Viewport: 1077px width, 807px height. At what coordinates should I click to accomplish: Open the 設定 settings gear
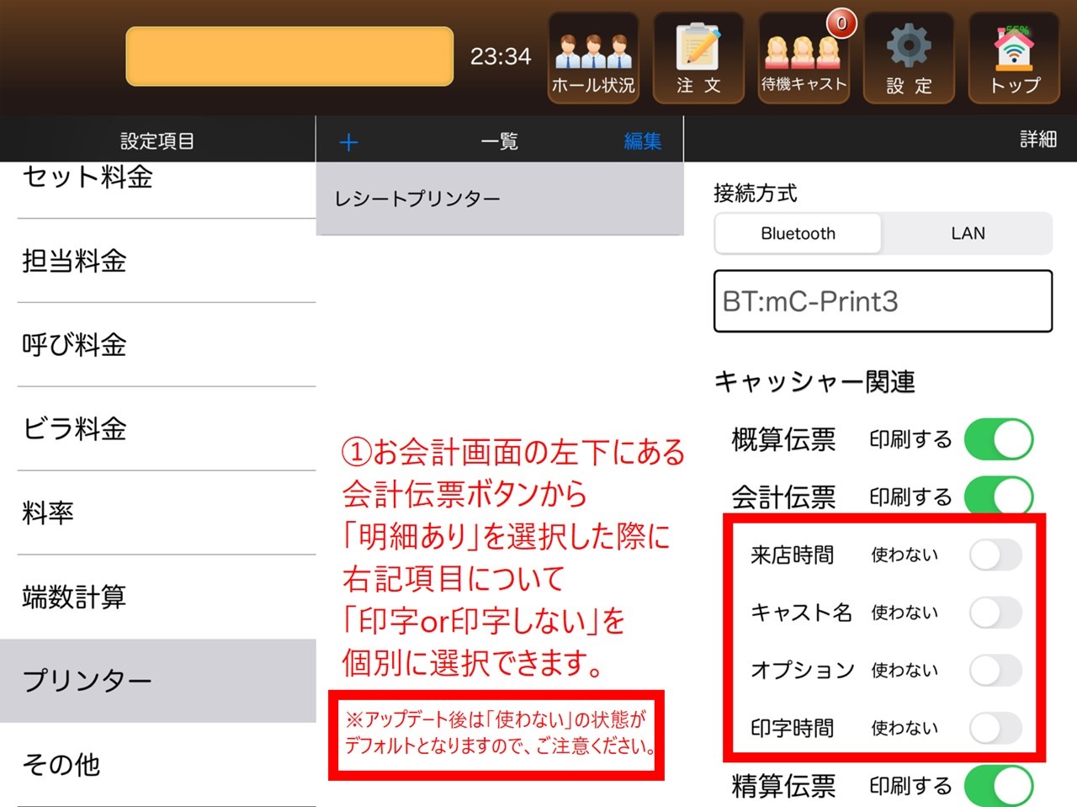tap(909, 58)
